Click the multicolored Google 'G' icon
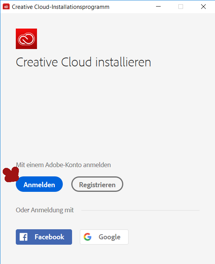This screenshot has height=264, width=215. (x=87, y=237)
